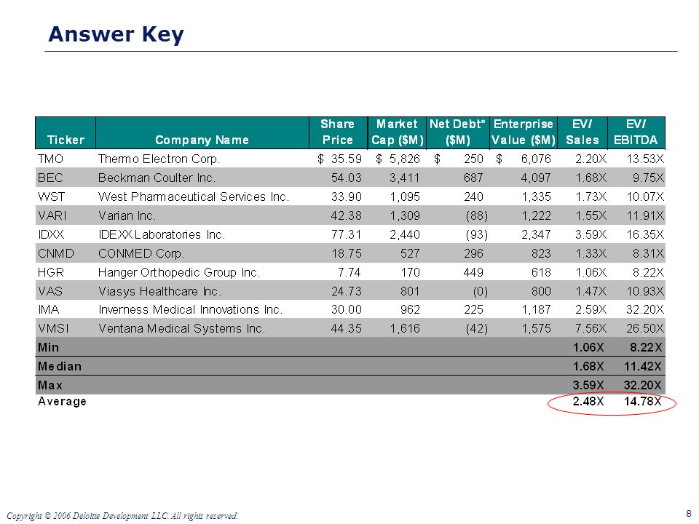Click the 687 net debt value

coord(473,178)
